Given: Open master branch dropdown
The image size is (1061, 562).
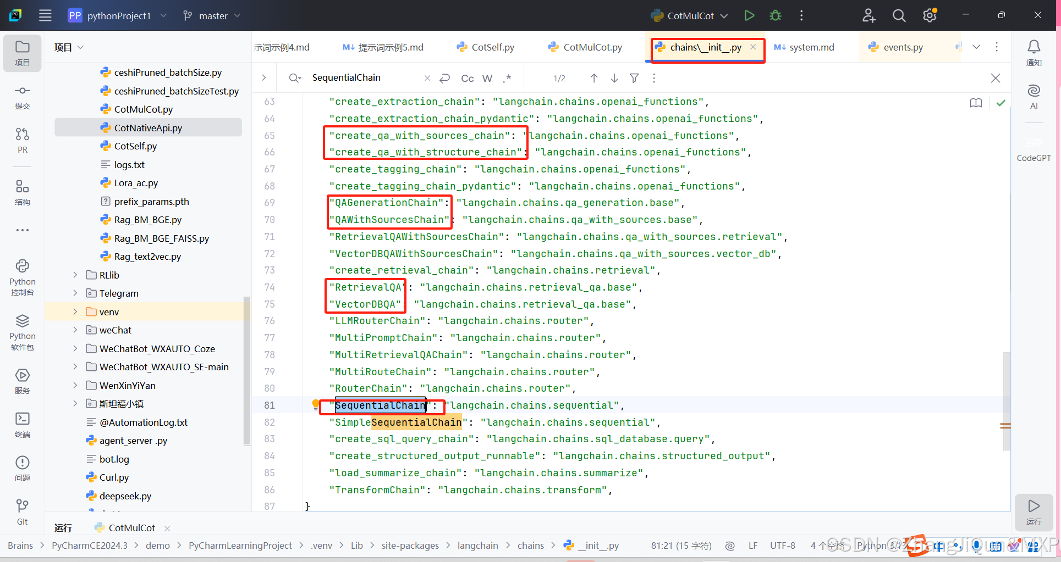Looking at the screenshot, I should click(x=212, y=15).
